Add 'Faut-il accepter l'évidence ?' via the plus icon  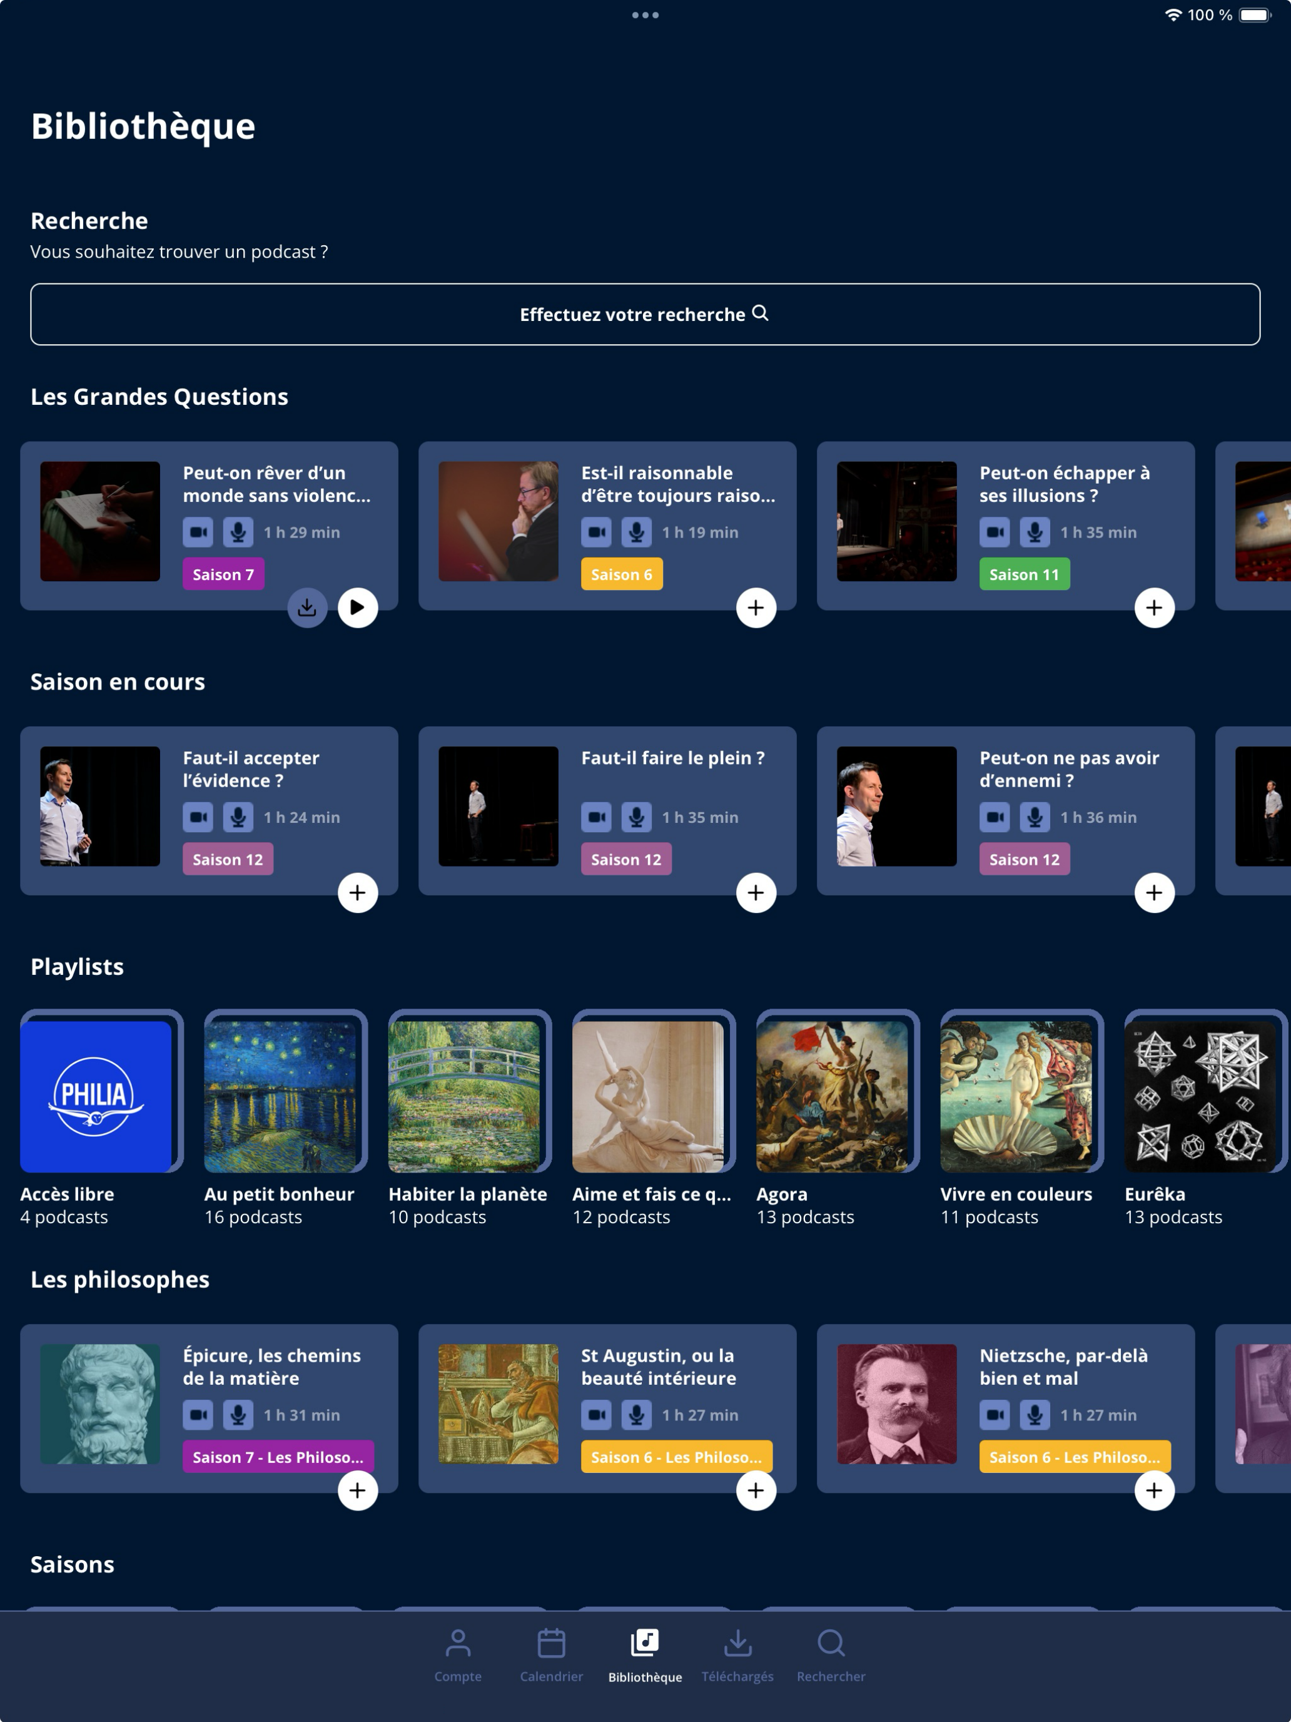coord(357,892)
